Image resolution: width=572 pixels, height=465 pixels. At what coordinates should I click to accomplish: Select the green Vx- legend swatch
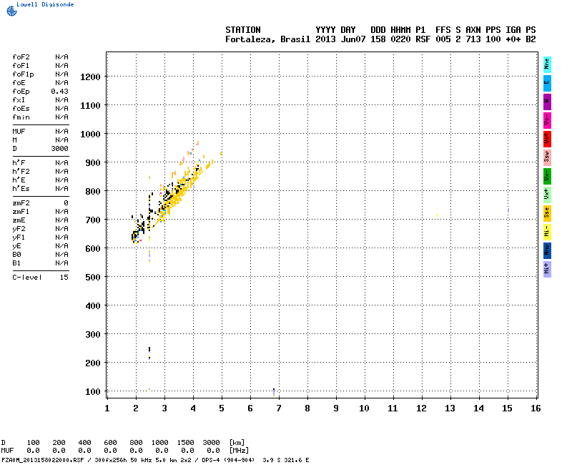[x=547, y=176]
